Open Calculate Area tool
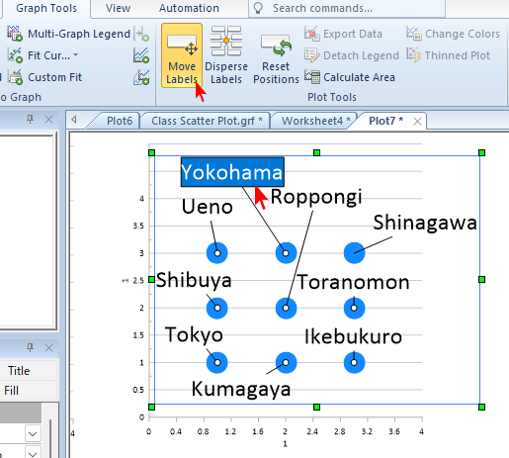This screenshot has height=458, width=509. (x=350, y=77)
